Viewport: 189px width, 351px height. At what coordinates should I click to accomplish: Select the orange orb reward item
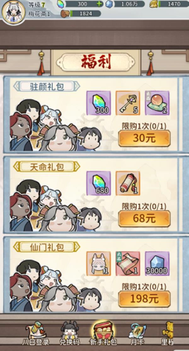pyautogui.click(x=157, y=103)
